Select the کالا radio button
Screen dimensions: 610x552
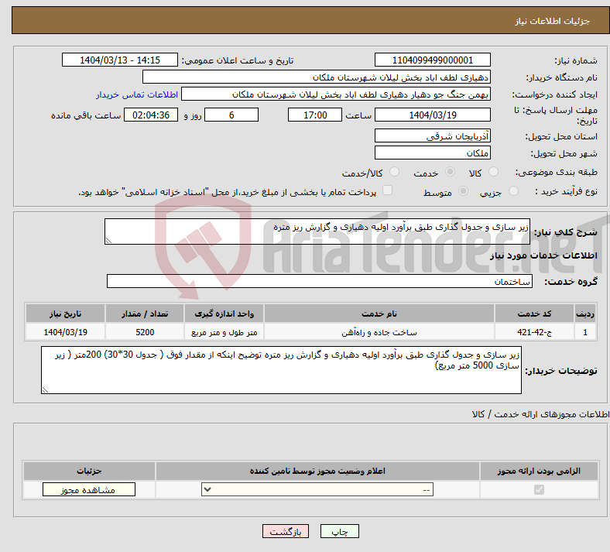493,172
